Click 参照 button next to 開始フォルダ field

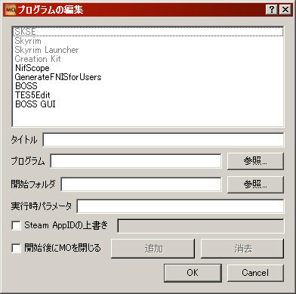point(255,184)
